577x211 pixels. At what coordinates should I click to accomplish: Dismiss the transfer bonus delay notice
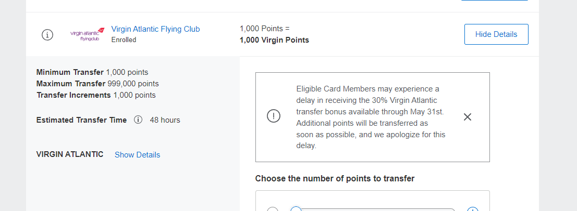[468, 117]
